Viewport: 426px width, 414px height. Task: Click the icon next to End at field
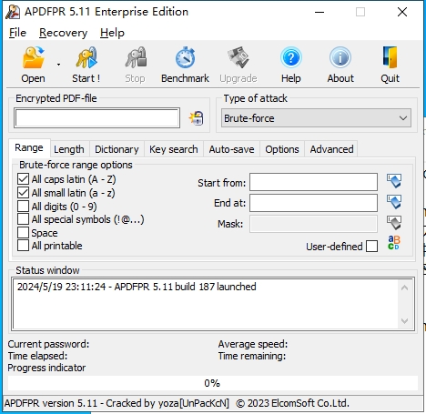tap(394, 202)
